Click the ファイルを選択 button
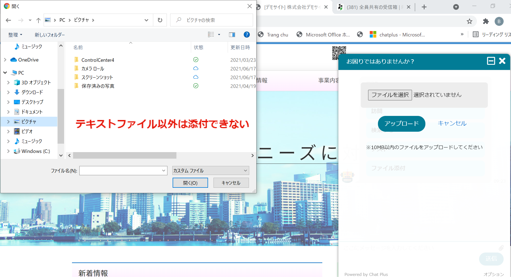511x277 pixels. [390, 95]
